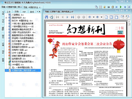Save the PDF with the floppy disk icon
Screen dimensions: 132x99
(x=46, y=17)
